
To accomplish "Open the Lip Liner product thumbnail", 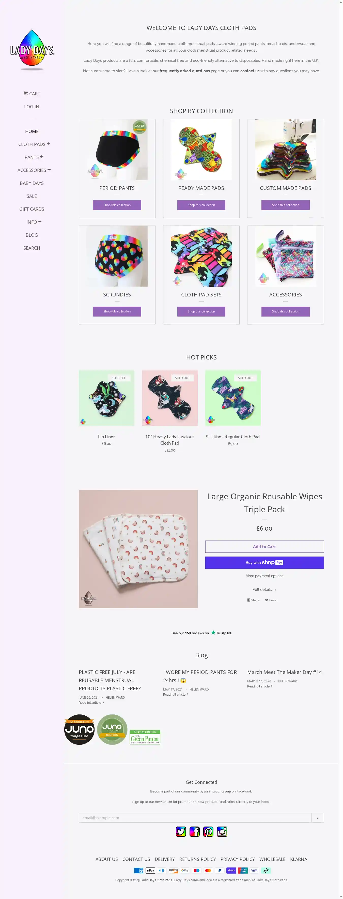I will 106,398.
